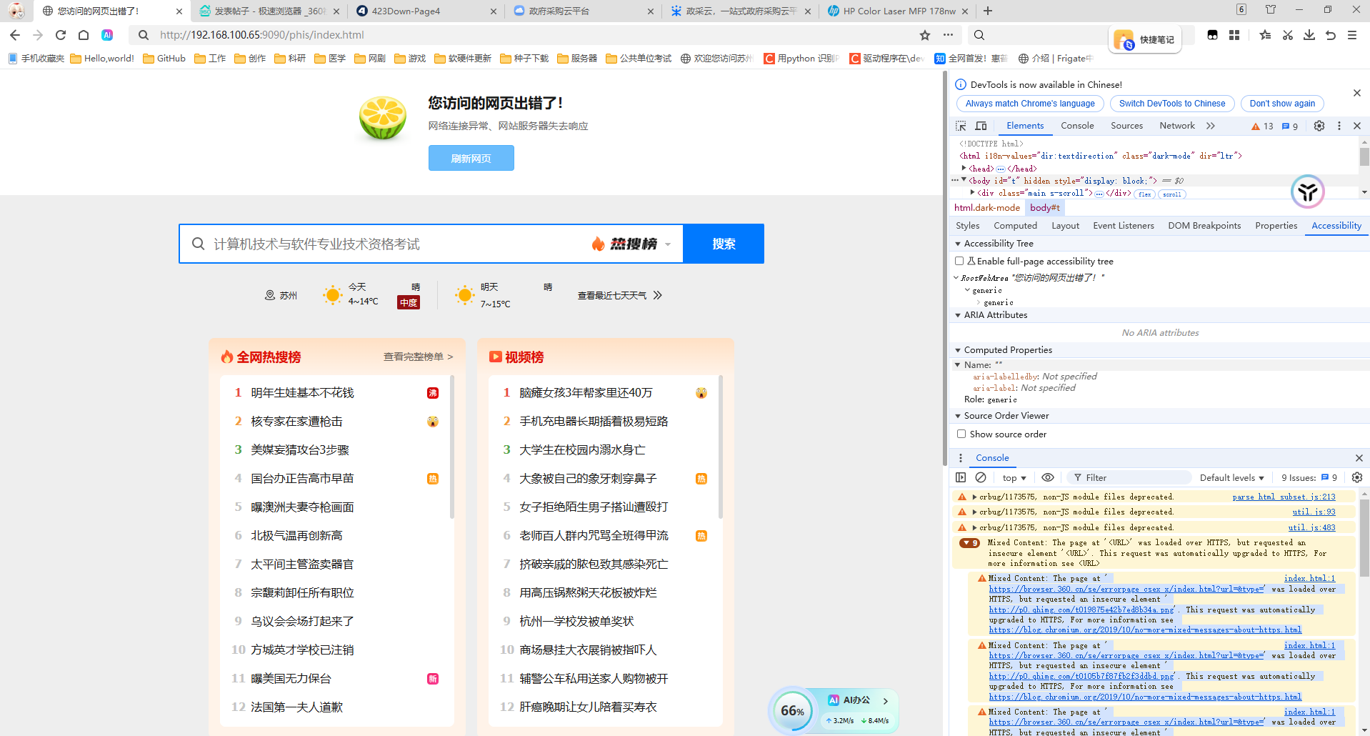Go to the browser home page icon
This screenshot has height=736, width=1370.
click(x=84, y=35)
